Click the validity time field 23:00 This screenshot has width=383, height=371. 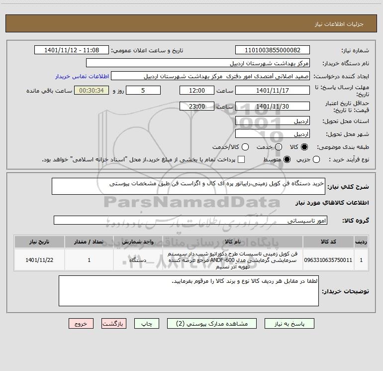pos(197,106)
